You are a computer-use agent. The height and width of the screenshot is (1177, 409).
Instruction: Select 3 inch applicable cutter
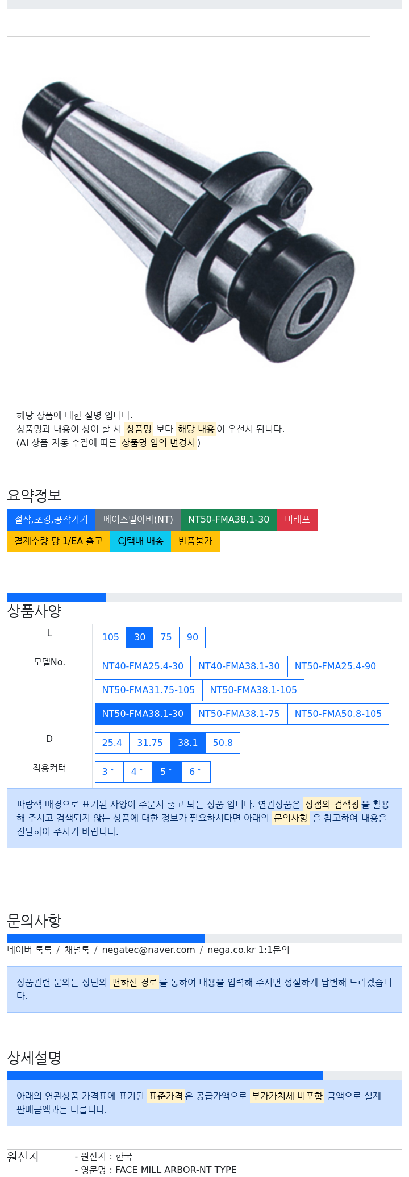pyautogui.click(x=109, y=772)
